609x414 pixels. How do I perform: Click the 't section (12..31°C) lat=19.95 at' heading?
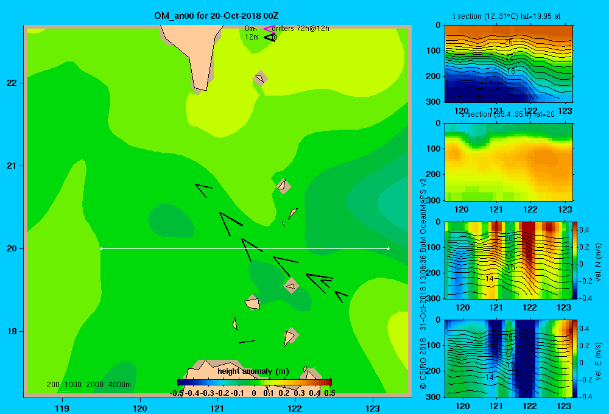point(507,16)
